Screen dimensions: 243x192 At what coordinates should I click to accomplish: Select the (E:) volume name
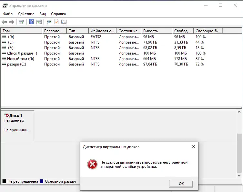(x=11, y=42)
